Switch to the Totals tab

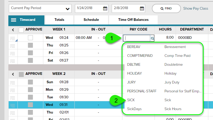[59, 20]
